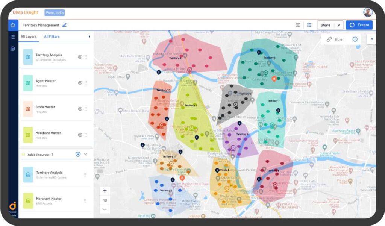Image resolution: width=385 pixels, height=226 pixels.
Task: Click the Share button
Action: pyautogui.click(x=325, y=25)
